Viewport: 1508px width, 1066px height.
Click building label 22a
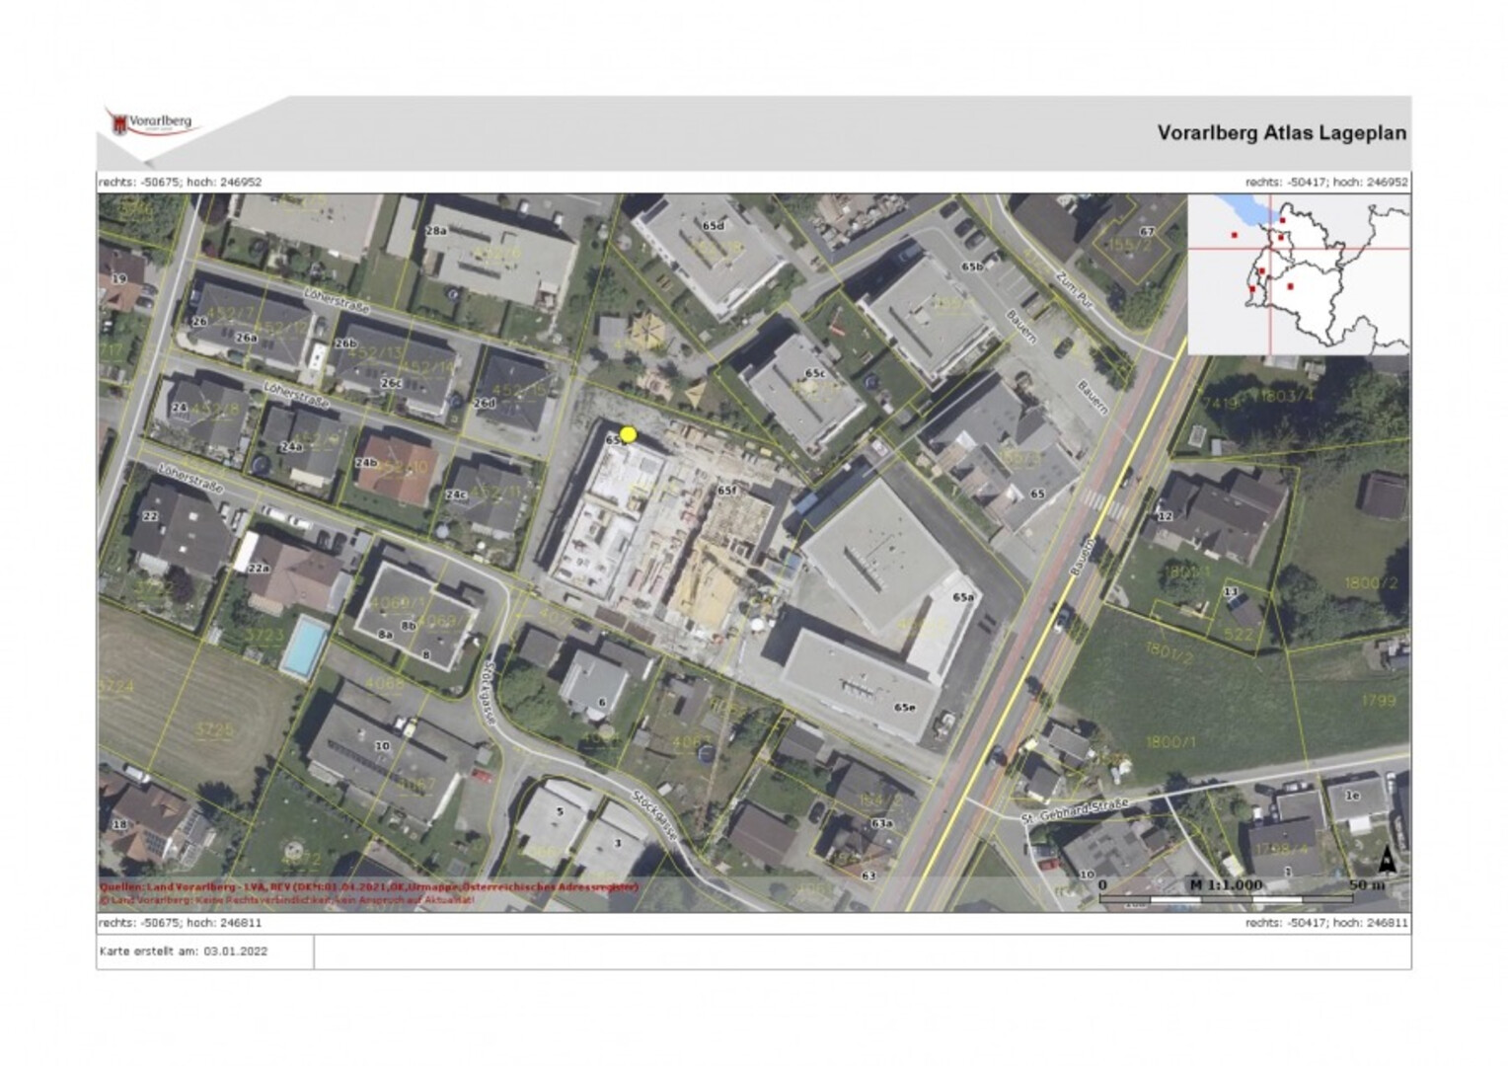click(258, 568)
